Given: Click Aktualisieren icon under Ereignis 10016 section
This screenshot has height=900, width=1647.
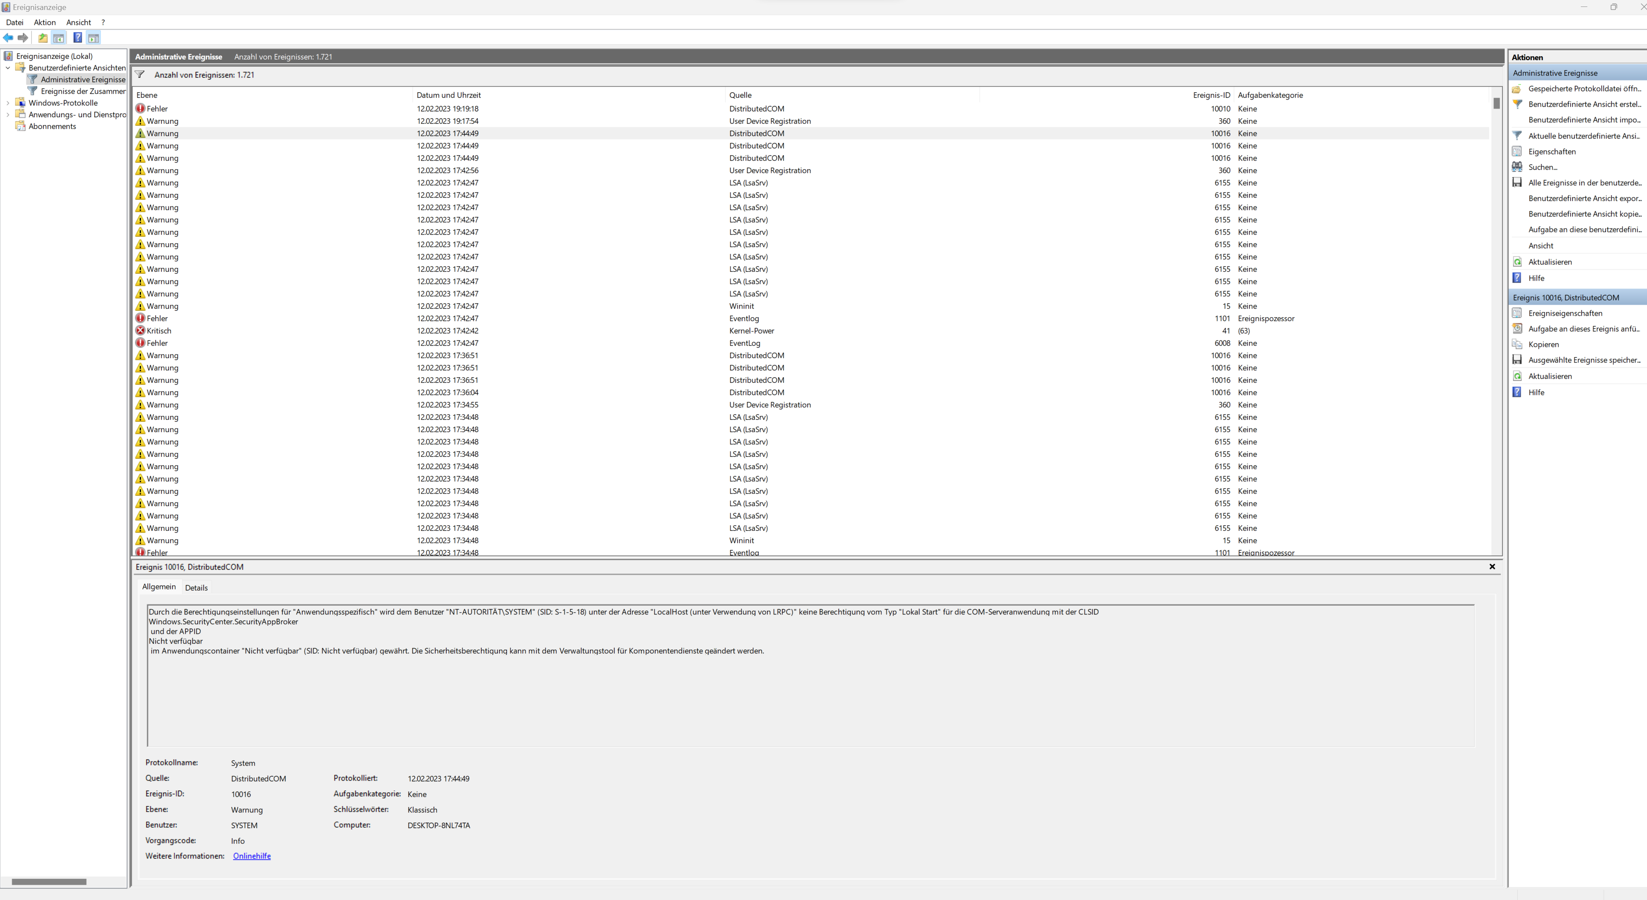Looking at the screenshot, I should point(1517,376).
